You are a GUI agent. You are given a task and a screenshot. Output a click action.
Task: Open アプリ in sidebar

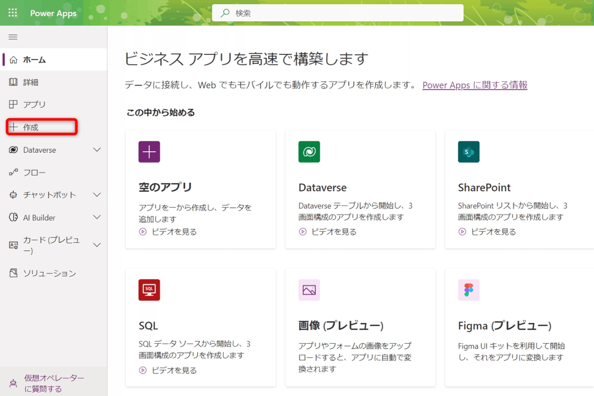pyautogui.click(x=53, y=104)
